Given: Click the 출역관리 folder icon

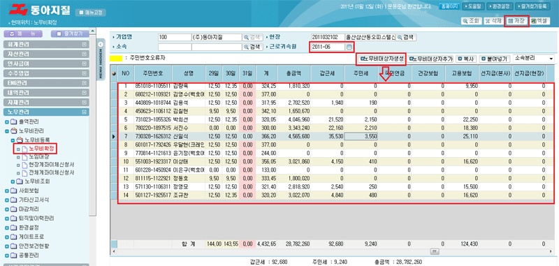Looking at the screenshot, I should 13,122.
